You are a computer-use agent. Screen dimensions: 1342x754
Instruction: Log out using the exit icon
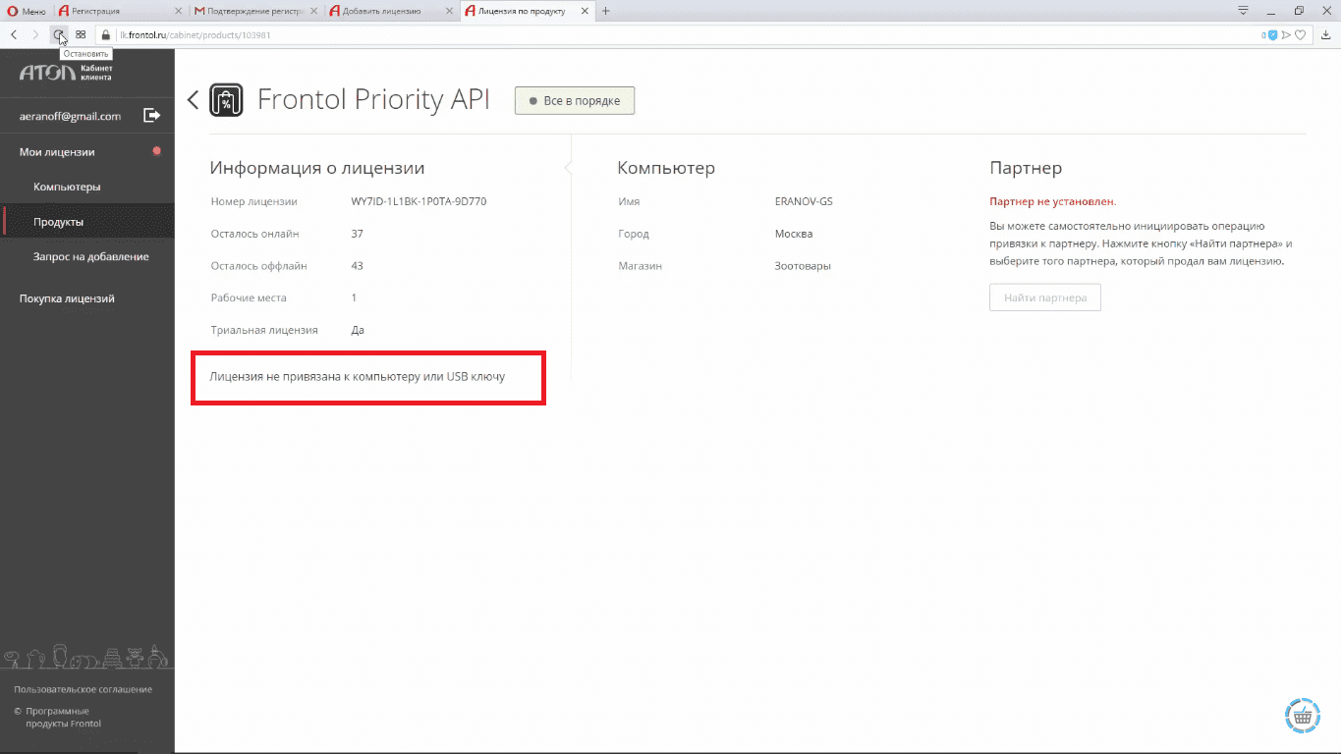click(152, 115)
